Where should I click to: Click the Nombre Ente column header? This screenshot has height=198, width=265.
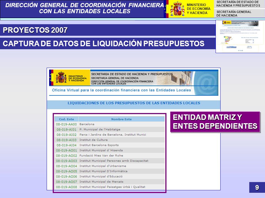(x=121, y=119)
